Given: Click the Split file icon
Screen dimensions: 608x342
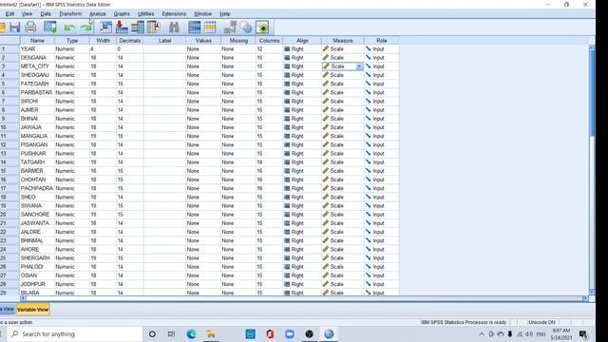Looking at the screenshot, I should [x=230, y=28].
